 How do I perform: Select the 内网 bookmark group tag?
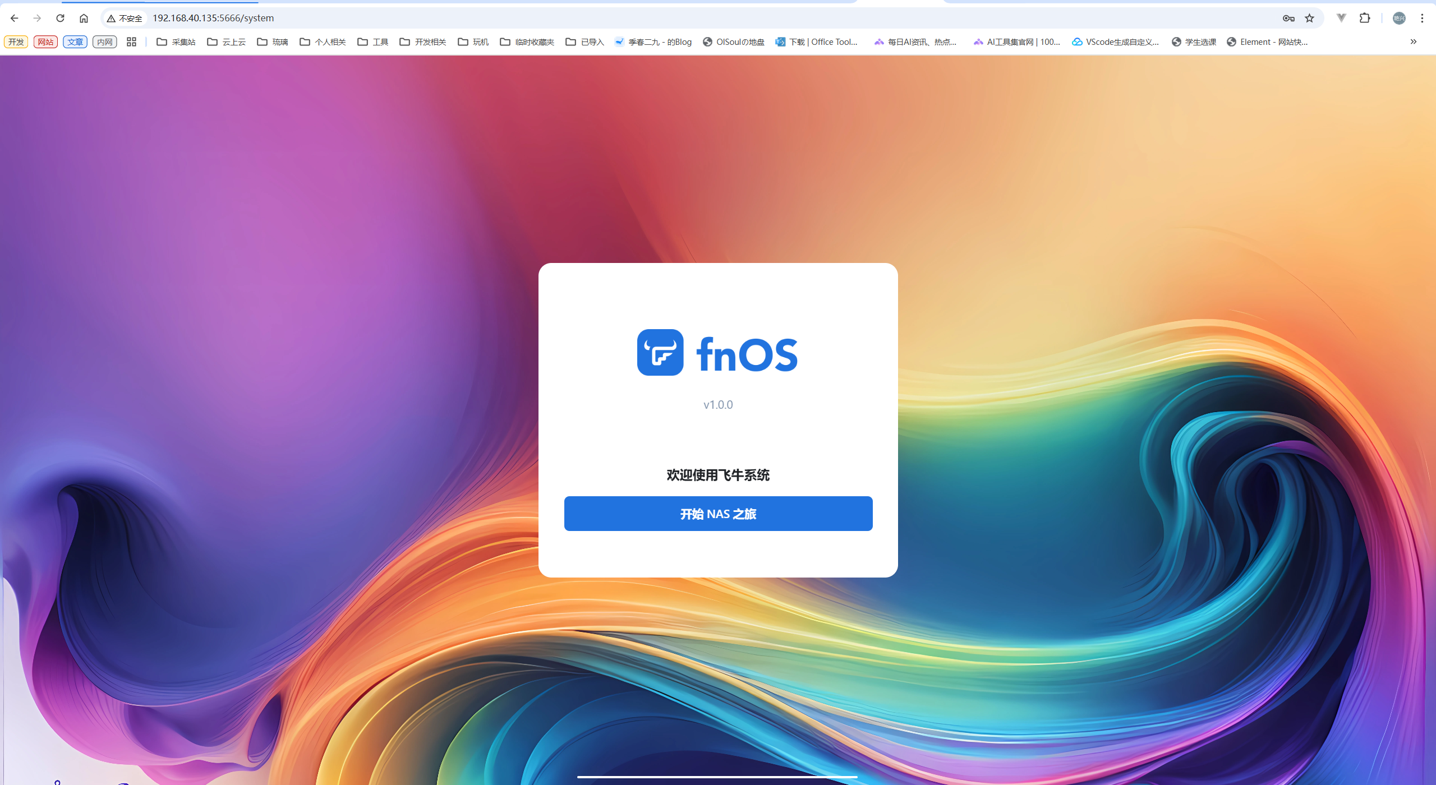pos(104,41)
